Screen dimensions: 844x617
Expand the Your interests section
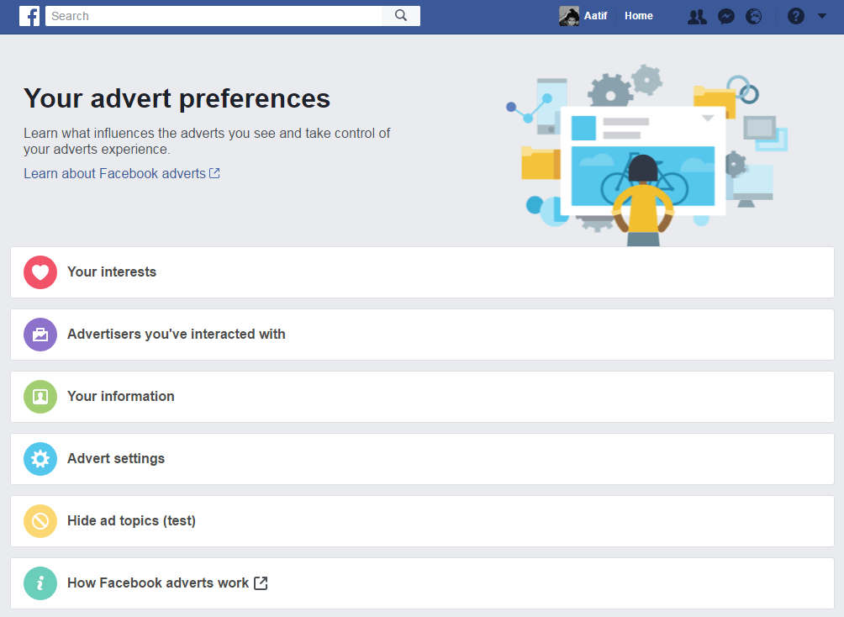(x=112, y=272)
